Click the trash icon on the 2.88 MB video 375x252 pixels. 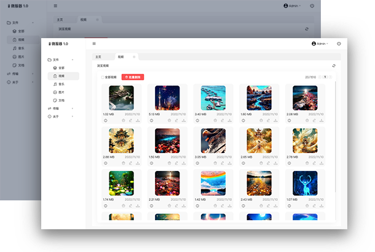[123, 163]
